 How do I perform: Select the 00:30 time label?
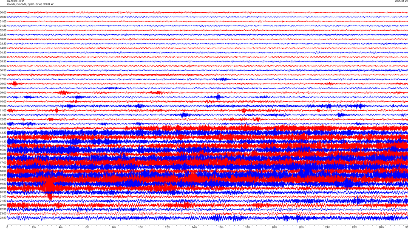coord(3,17)
